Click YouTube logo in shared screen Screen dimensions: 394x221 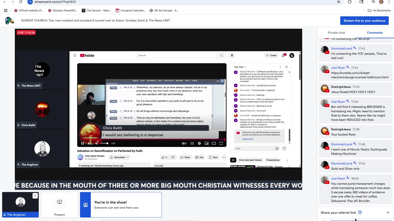[87, 56]
